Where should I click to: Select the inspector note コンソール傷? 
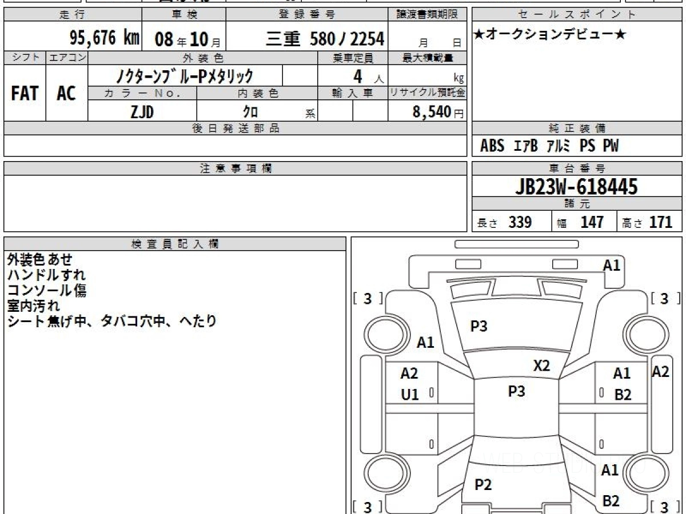click(46, 291)
